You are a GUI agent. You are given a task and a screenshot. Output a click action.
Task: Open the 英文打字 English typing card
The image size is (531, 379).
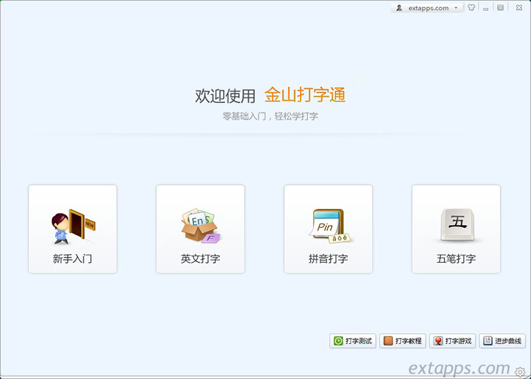200,229
